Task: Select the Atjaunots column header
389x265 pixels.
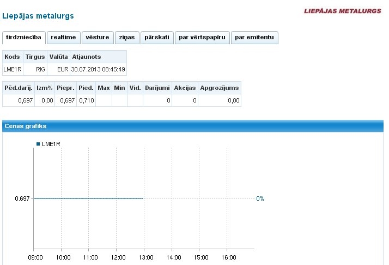Action: [x=98, y=57]
